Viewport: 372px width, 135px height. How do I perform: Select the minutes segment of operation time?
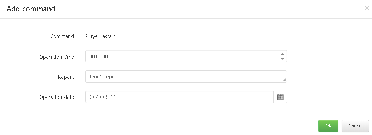click(x=98, y=57)
